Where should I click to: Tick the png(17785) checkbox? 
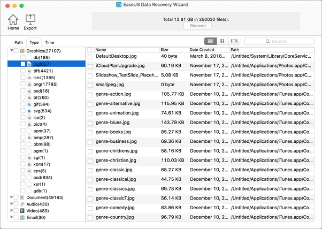(23, 84)
